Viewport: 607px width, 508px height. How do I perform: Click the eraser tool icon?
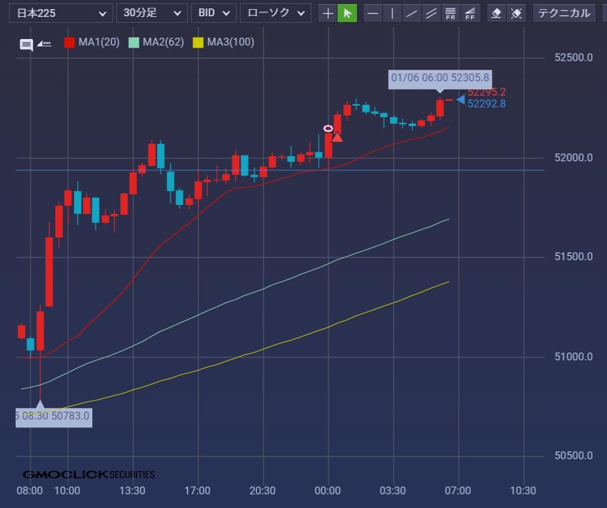(496, 13)
